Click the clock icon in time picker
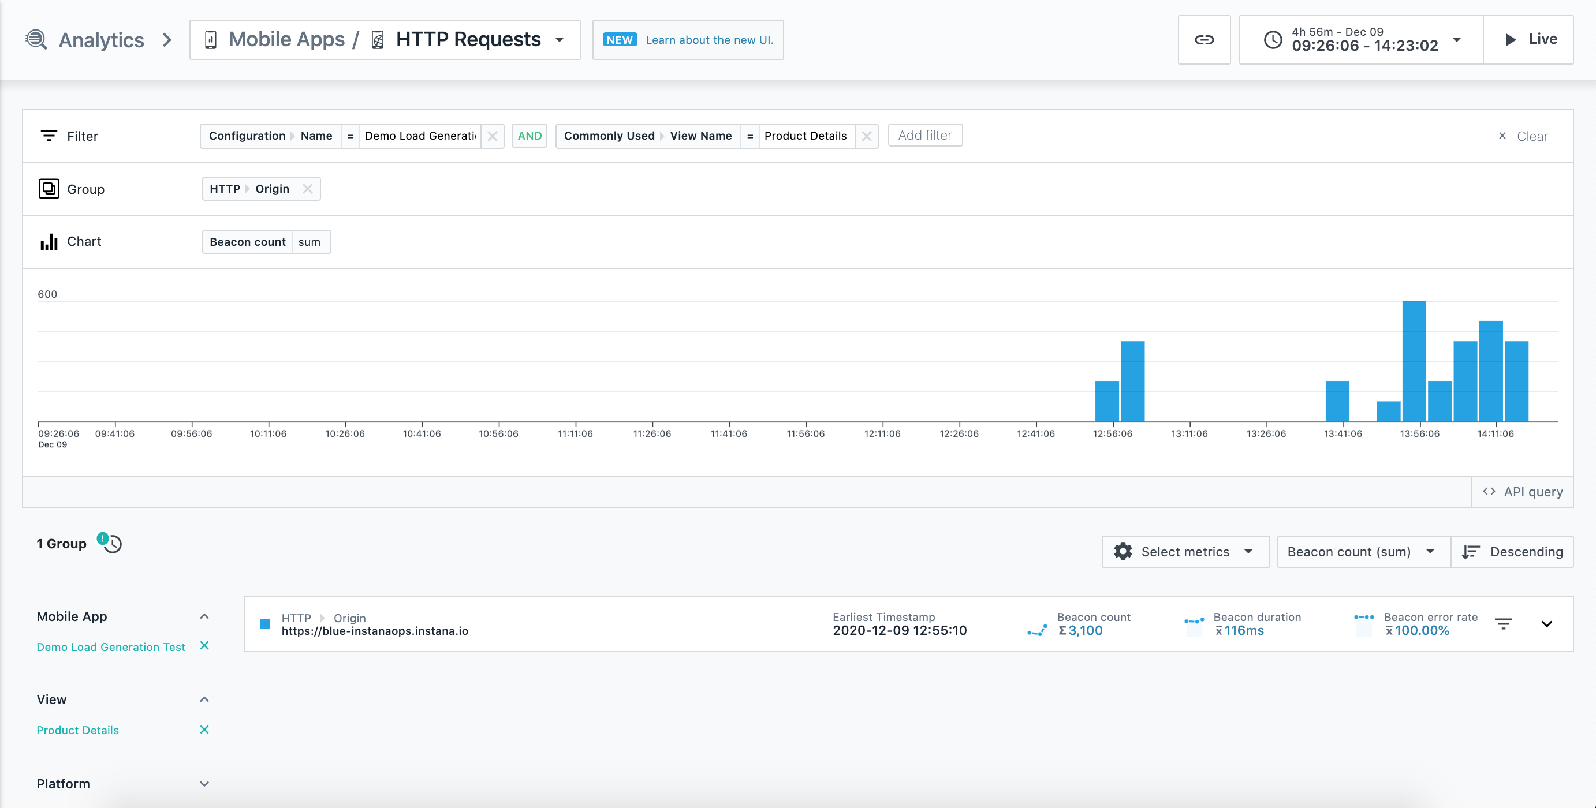The height and width of the screenshot is (808, 1596). tap(1273, 40)
